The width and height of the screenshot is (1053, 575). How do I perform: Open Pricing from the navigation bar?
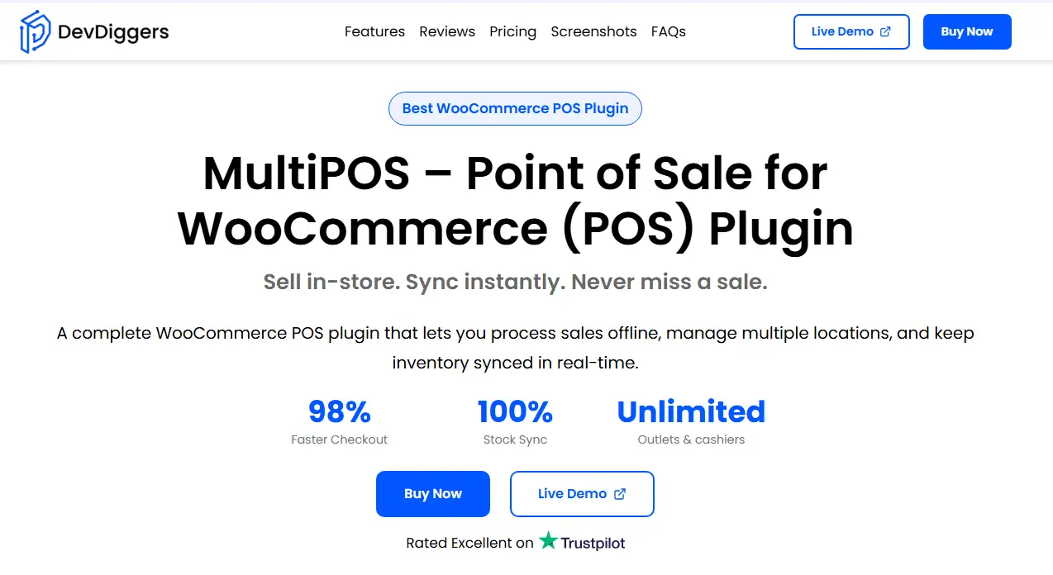512,31
